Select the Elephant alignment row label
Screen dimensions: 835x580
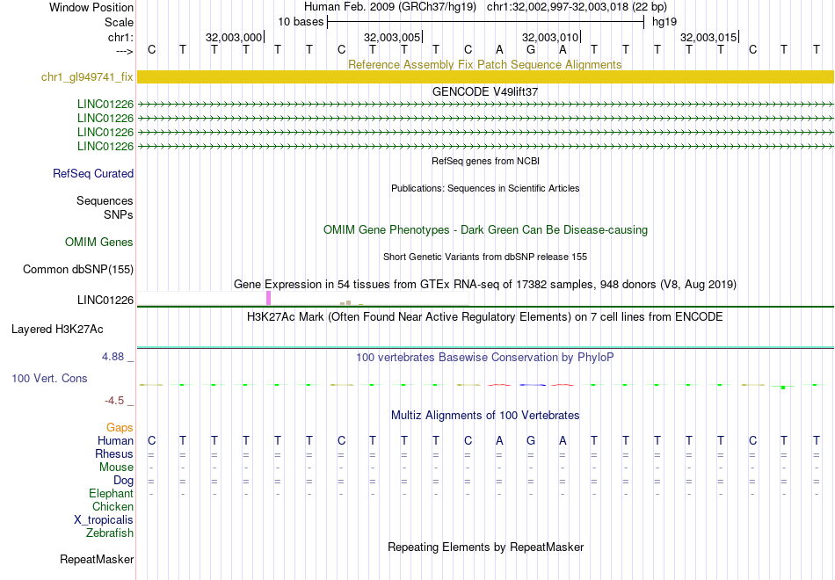point(112,494)
